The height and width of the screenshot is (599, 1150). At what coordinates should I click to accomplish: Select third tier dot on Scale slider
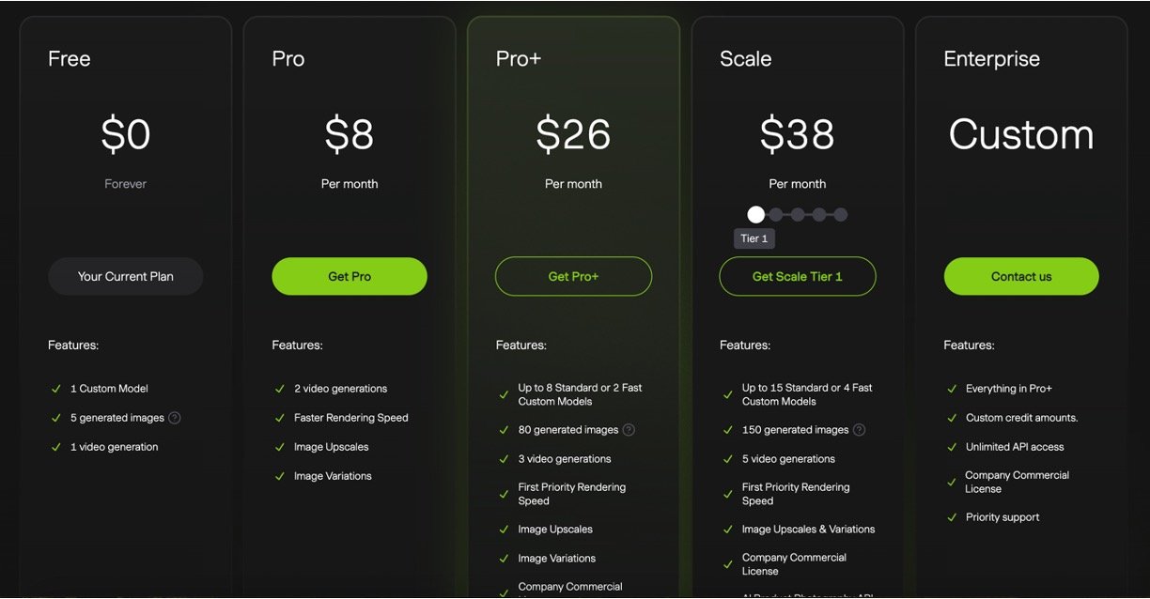tap(798, 215)
